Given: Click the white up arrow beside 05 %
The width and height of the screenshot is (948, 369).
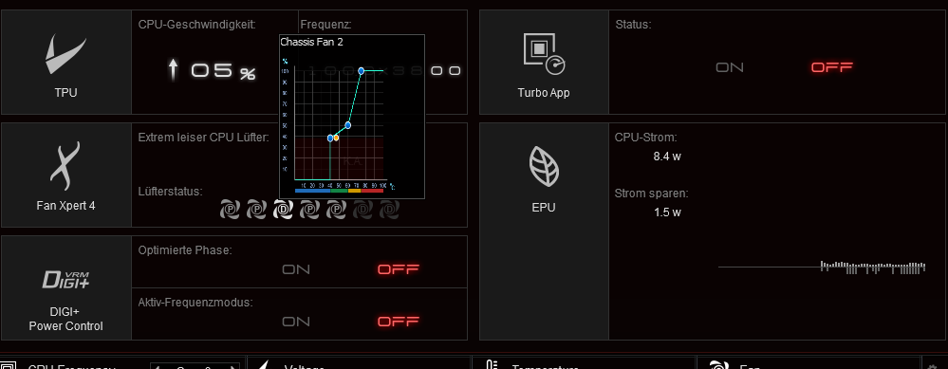Looking at the screenshot, I should (x=174, y=70).
